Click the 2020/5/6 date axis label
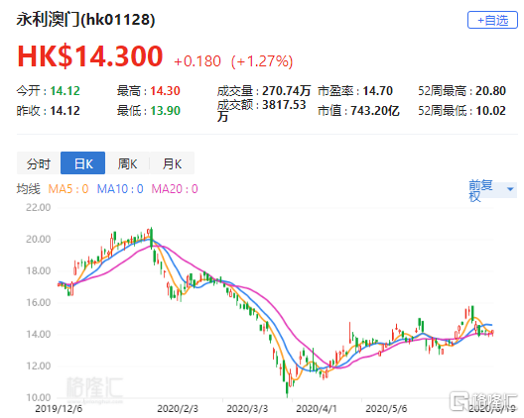 pos(386,409)
